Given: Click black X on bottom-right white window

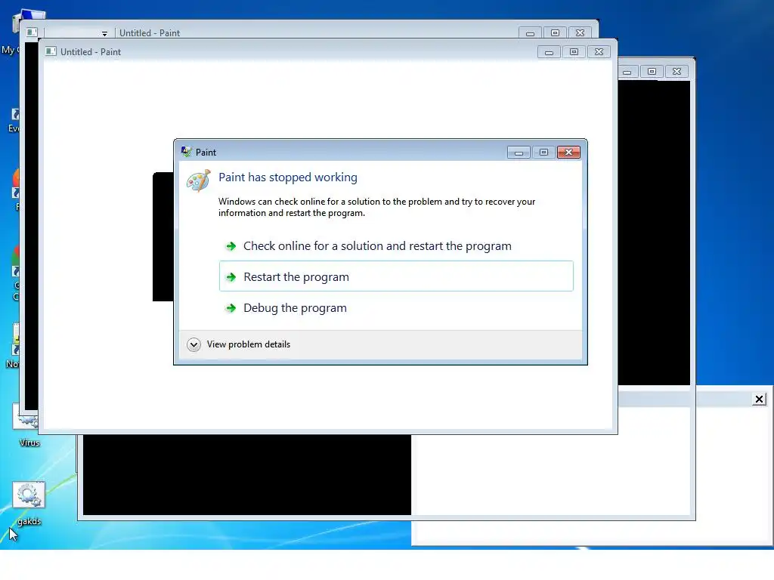Looking at the screenshot, I should [759, 399].
